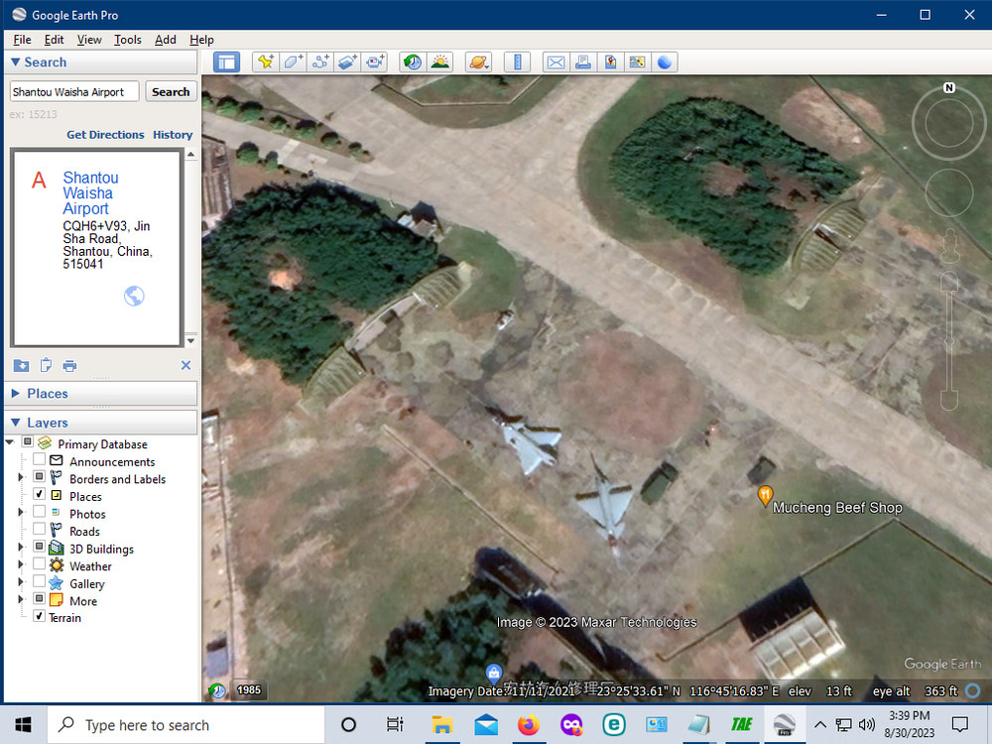
Task: Click the Search button
Action: pyautogui.click(x=171, y=91)
